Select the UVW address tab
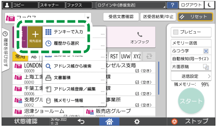Image resolution: width=217 pixels, height=128 pixels. point(126,56)
